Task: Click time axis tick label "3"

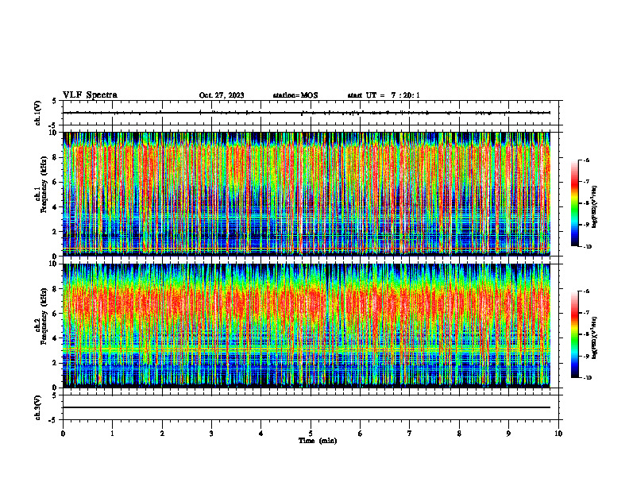Action: click(x=211, y=434)
